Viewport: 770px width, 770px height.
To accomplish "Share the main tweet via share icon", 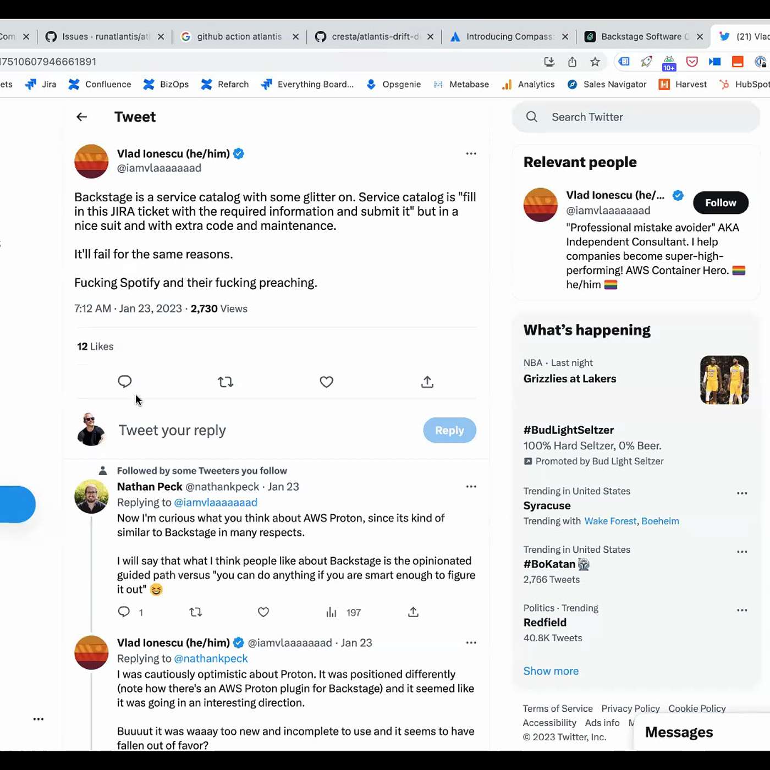I will [427, 382].
